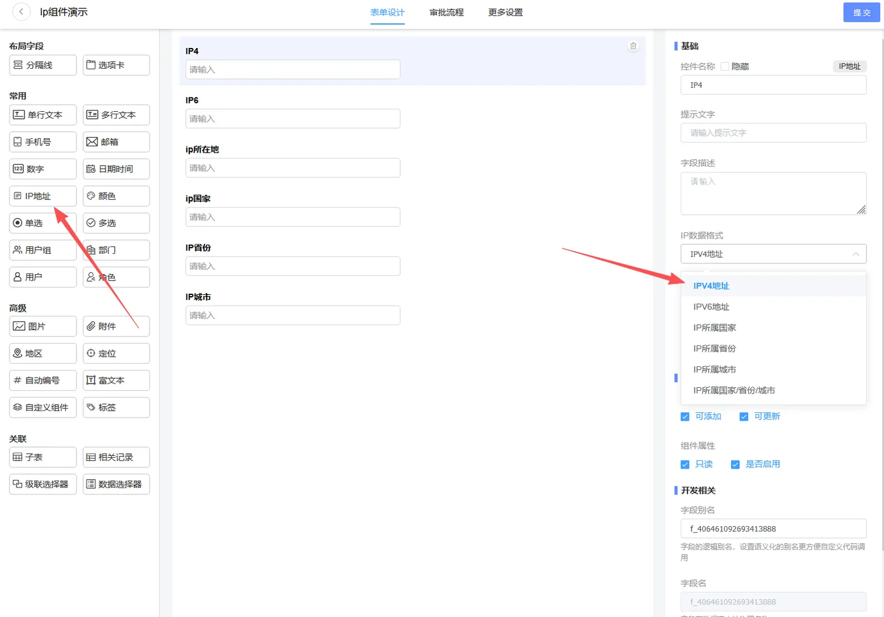The height and width of the screenshot is (617, 884).
Task: Add the 手机号 phone component
Action: (x=43, y=142)
